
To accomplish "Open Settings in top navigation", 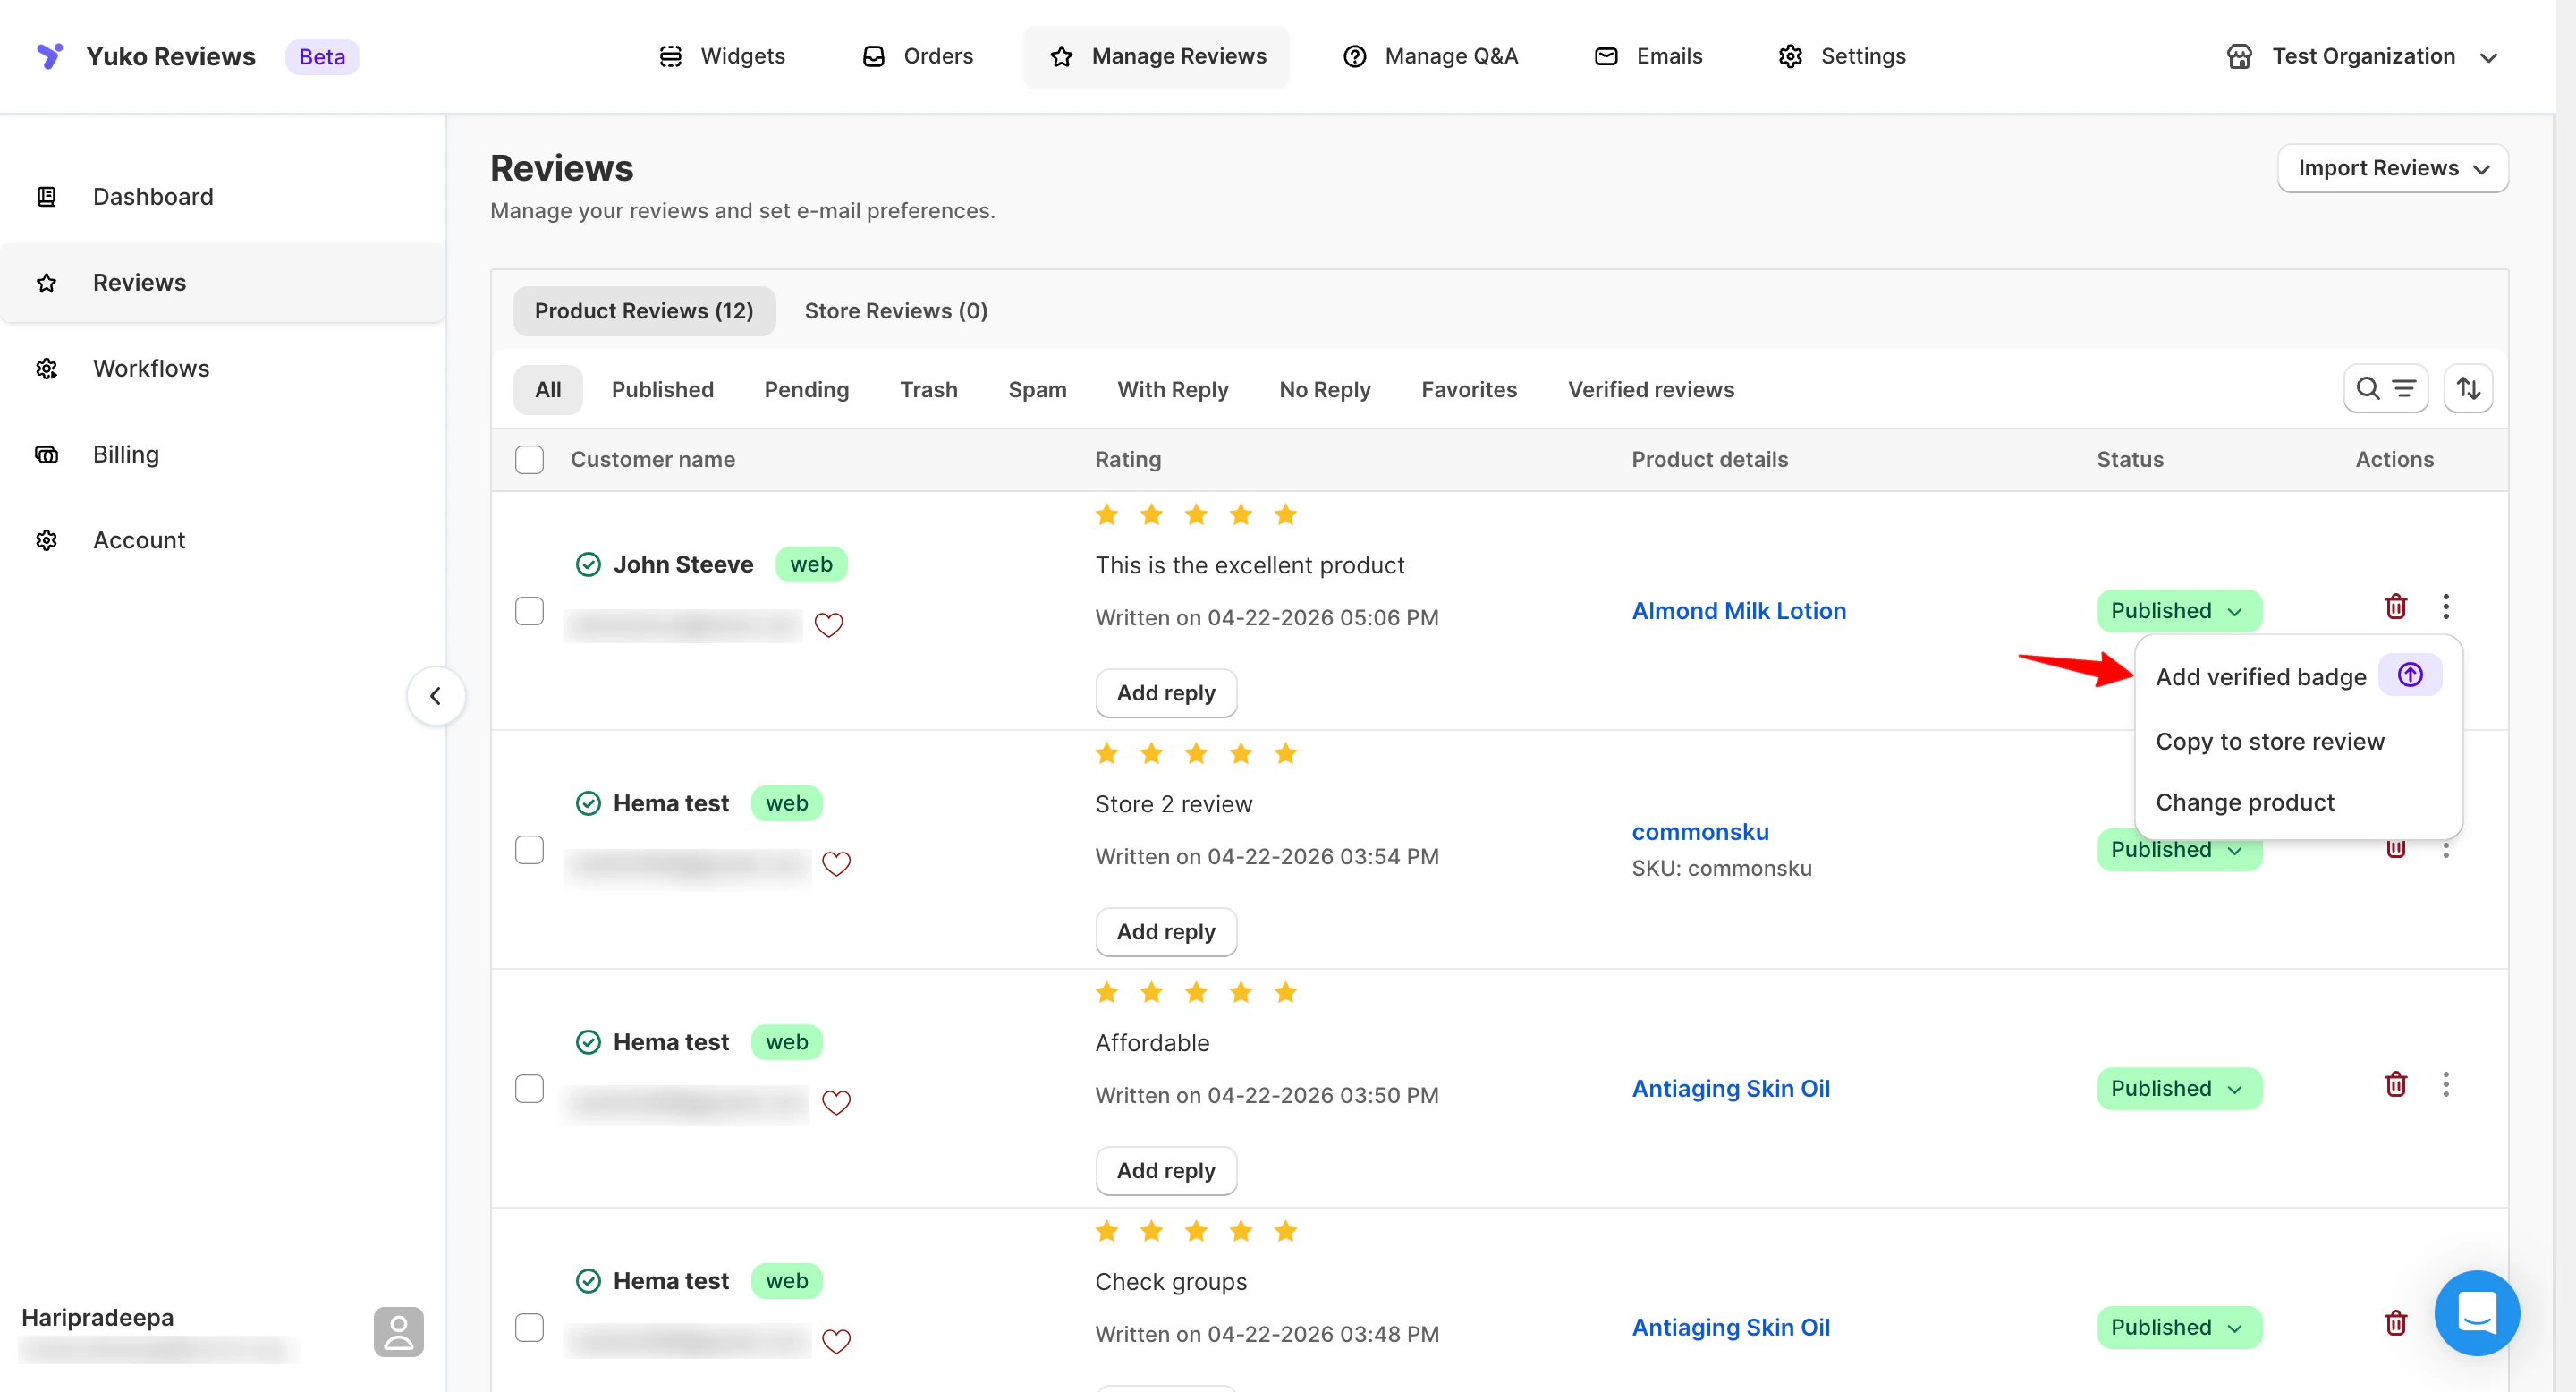I will tap(1842, 56).
